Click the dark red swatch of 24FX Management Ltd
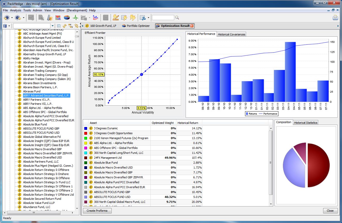The image size is (342, 223). click(x=86, y=158)
